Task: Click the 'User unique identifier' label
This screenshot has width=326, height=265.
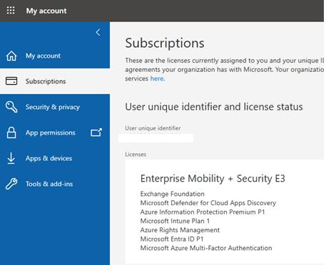Action: 153,128
